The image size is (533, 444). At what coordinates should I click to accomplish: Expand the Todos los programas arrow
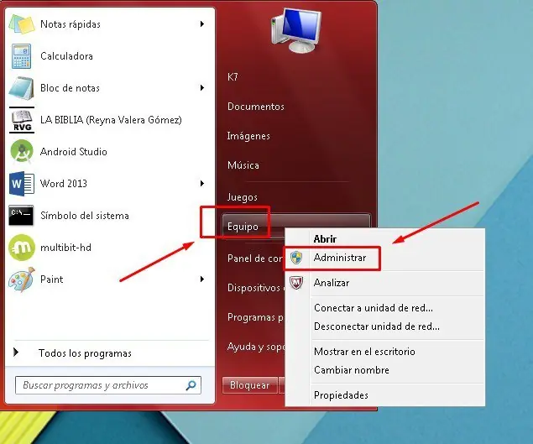pos(16,353)
